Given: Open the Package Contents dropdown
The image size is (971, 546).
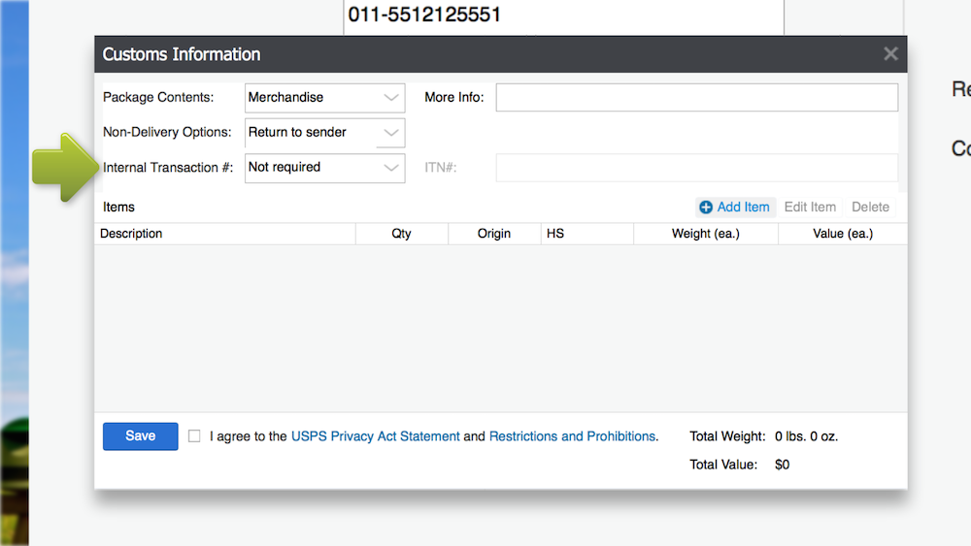Looking at the screenshot, I should [324, 98].
